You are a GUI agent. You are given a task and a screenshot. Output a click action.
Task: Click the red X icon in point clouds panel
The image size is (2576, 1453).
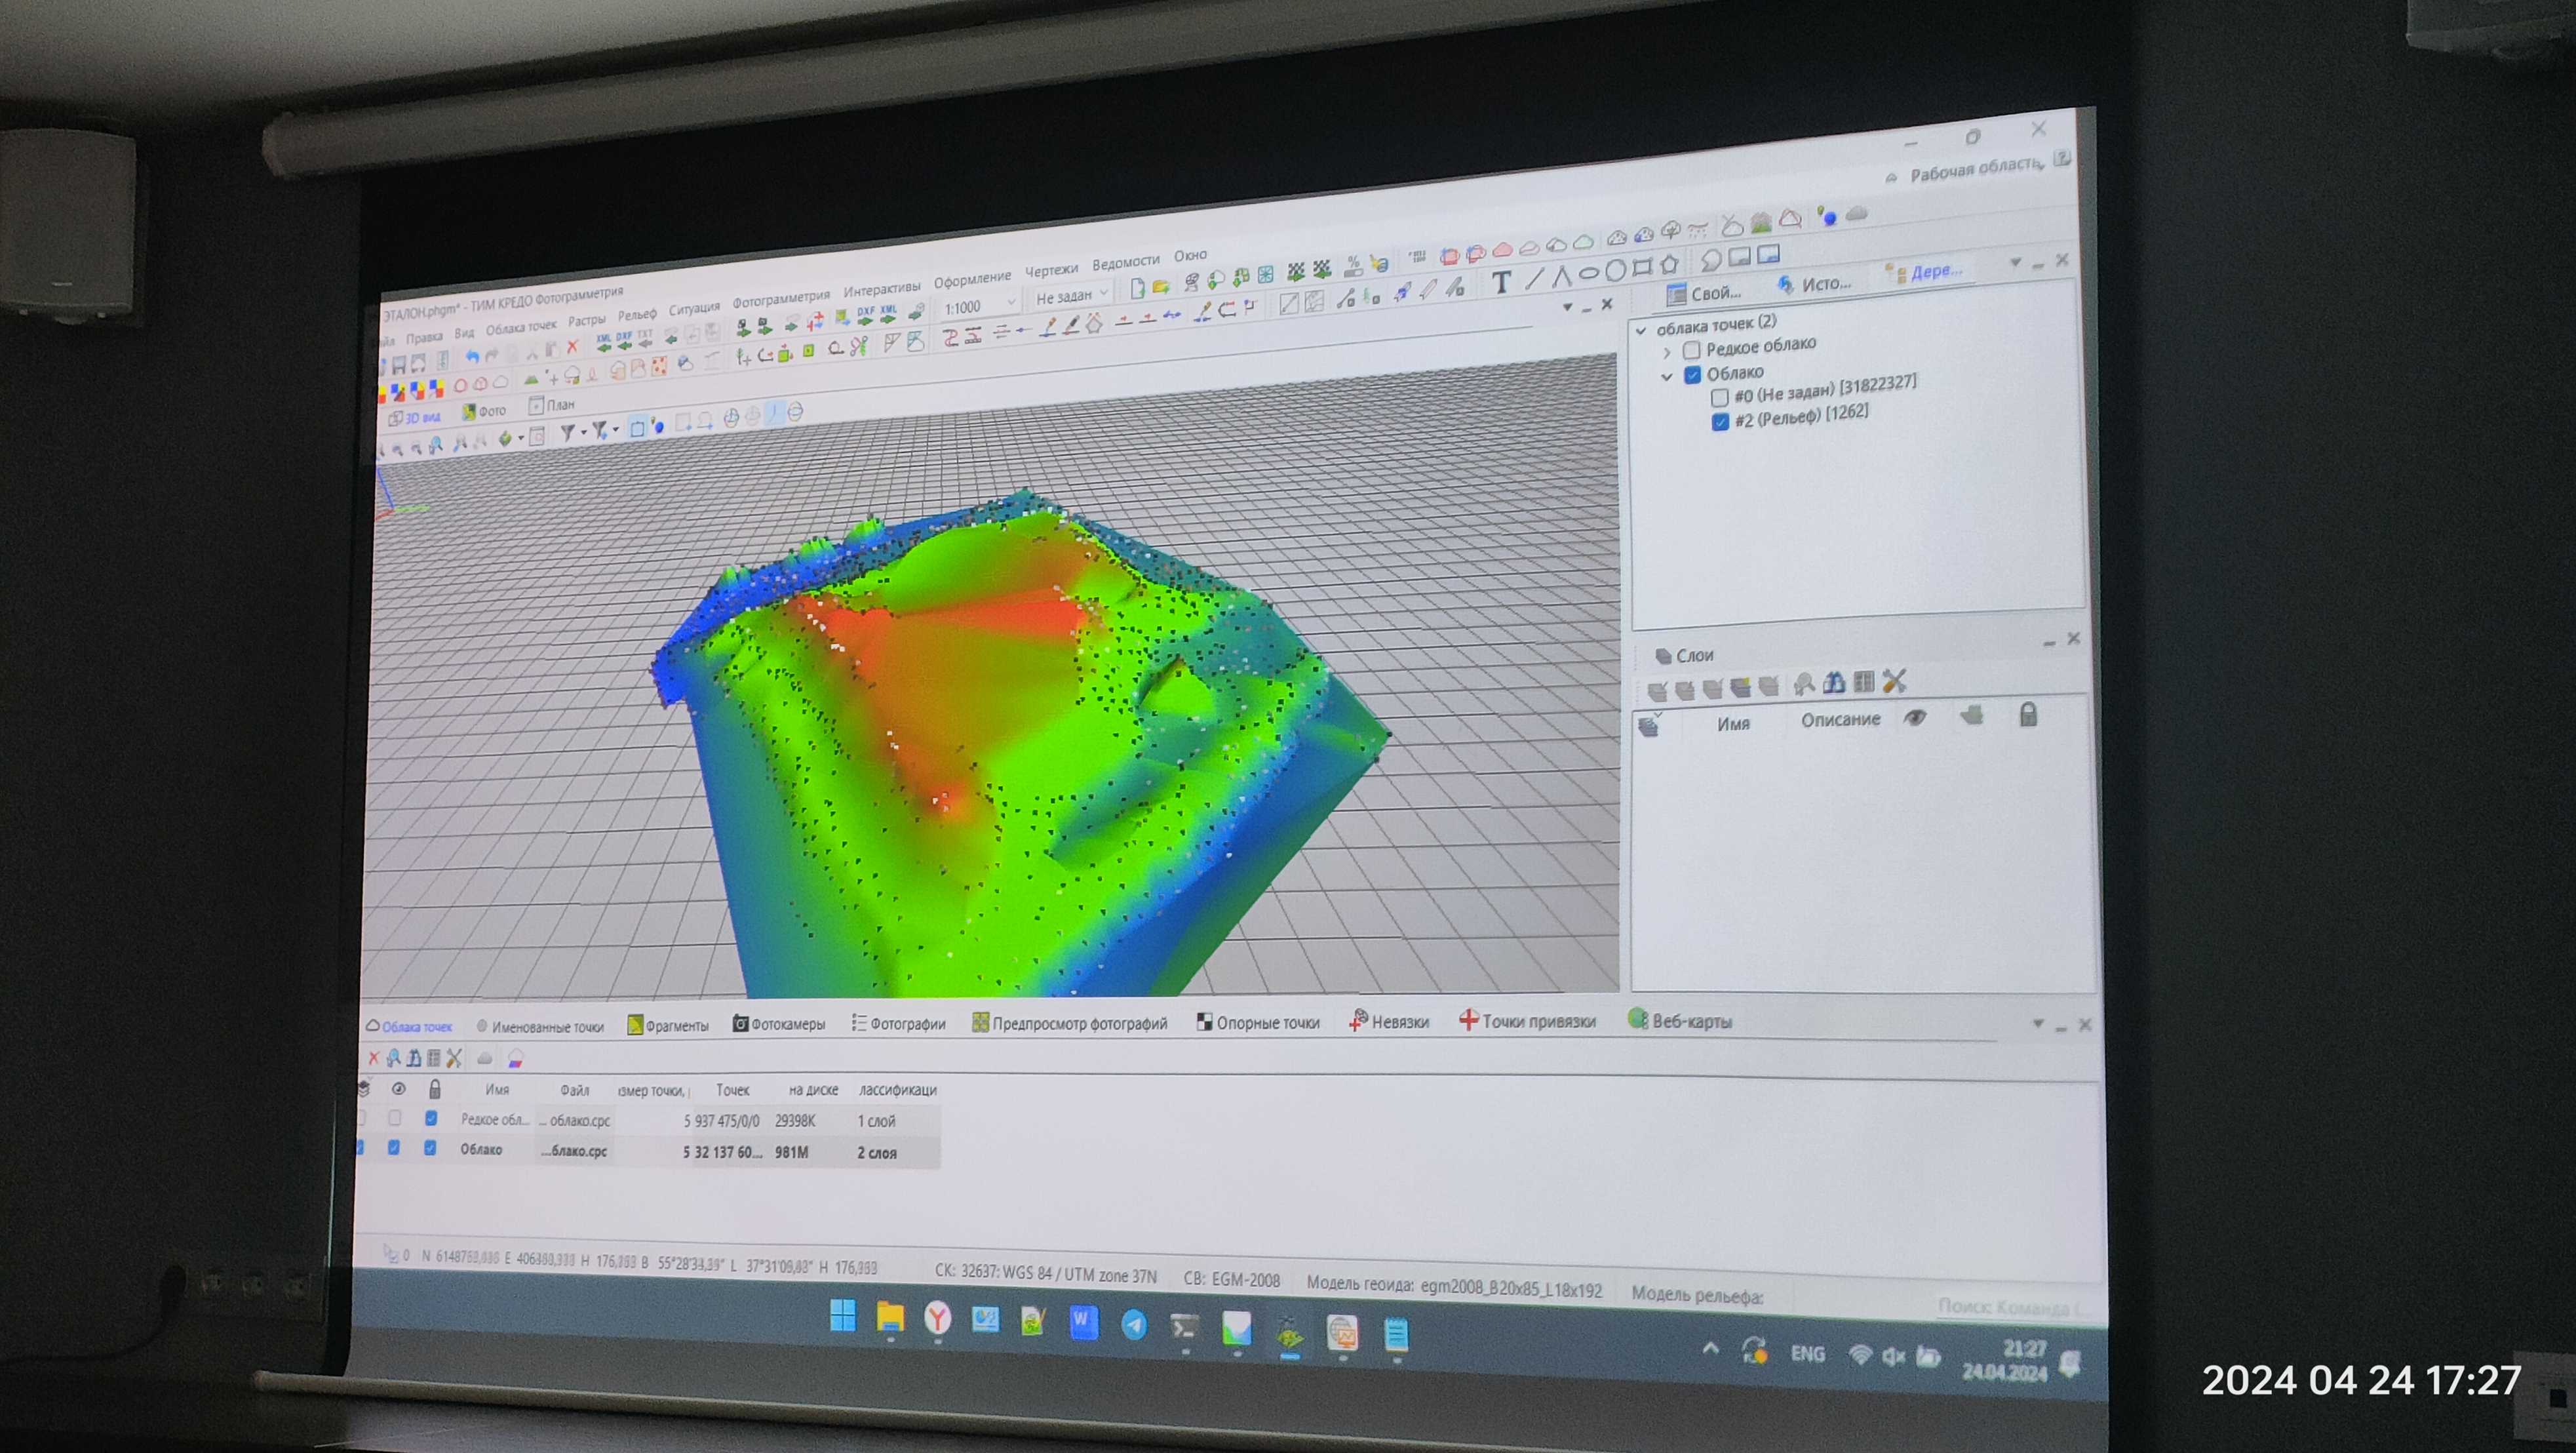point(374,1058)
